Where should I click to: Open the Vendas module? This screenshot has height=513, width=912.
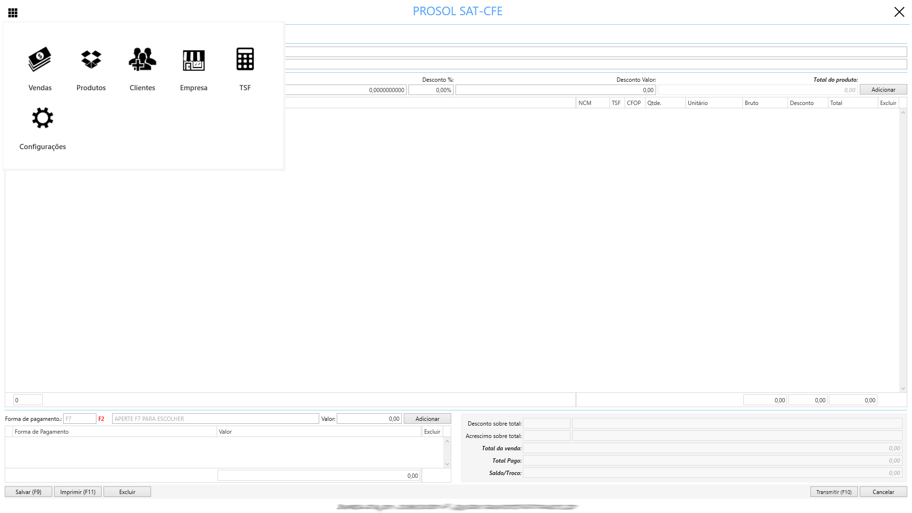coord(40,69)
